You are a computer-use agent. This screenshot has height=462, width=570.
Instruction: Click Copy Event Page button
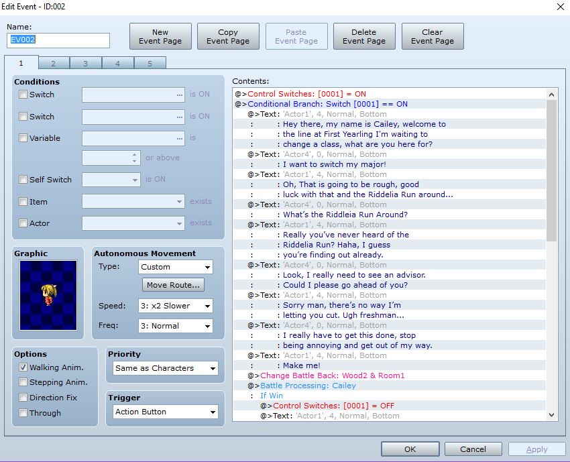click(x=228, y=36)
